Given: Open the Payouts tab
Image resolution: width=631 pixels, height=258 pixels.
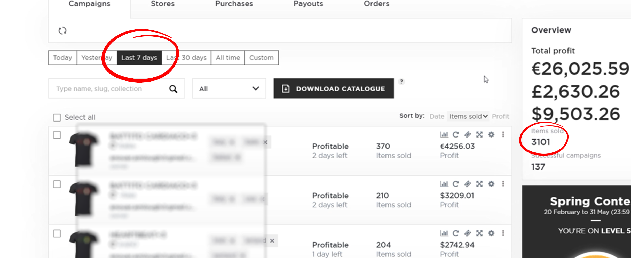Looking at the screenshot, I should [308, 4].
